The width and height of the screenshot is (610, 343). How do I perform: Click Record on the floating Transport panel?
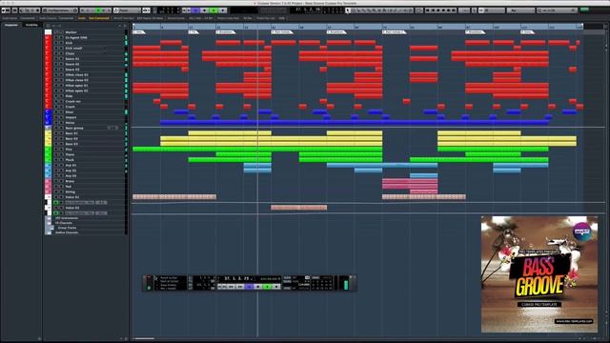tap(276, 286)
